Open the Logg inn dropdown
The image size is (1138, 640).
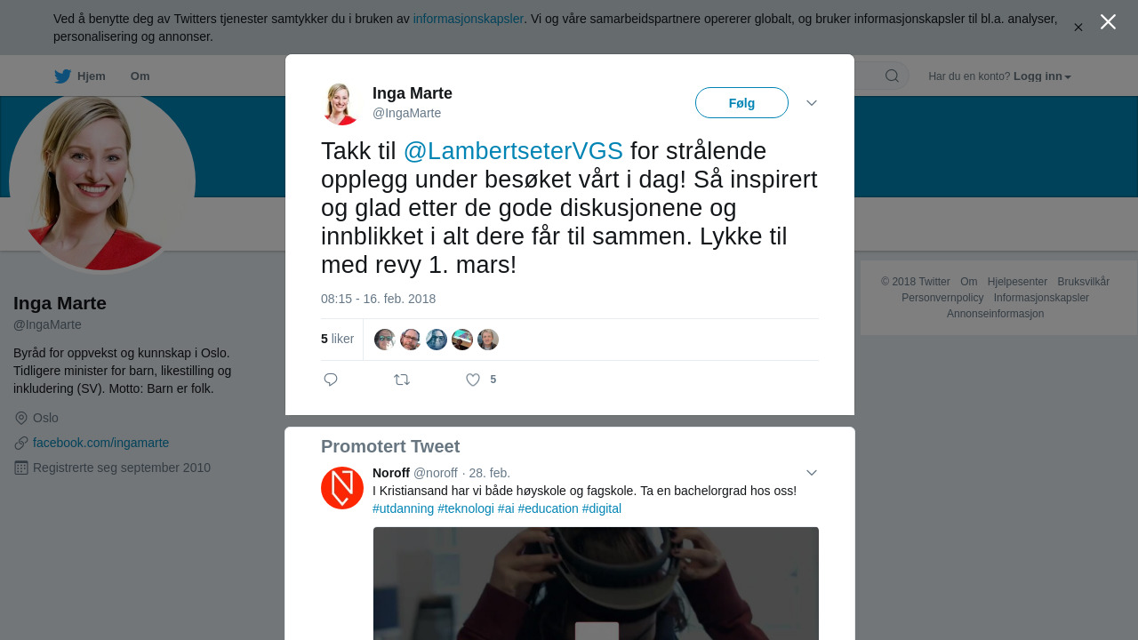(x=1042, y=76)
